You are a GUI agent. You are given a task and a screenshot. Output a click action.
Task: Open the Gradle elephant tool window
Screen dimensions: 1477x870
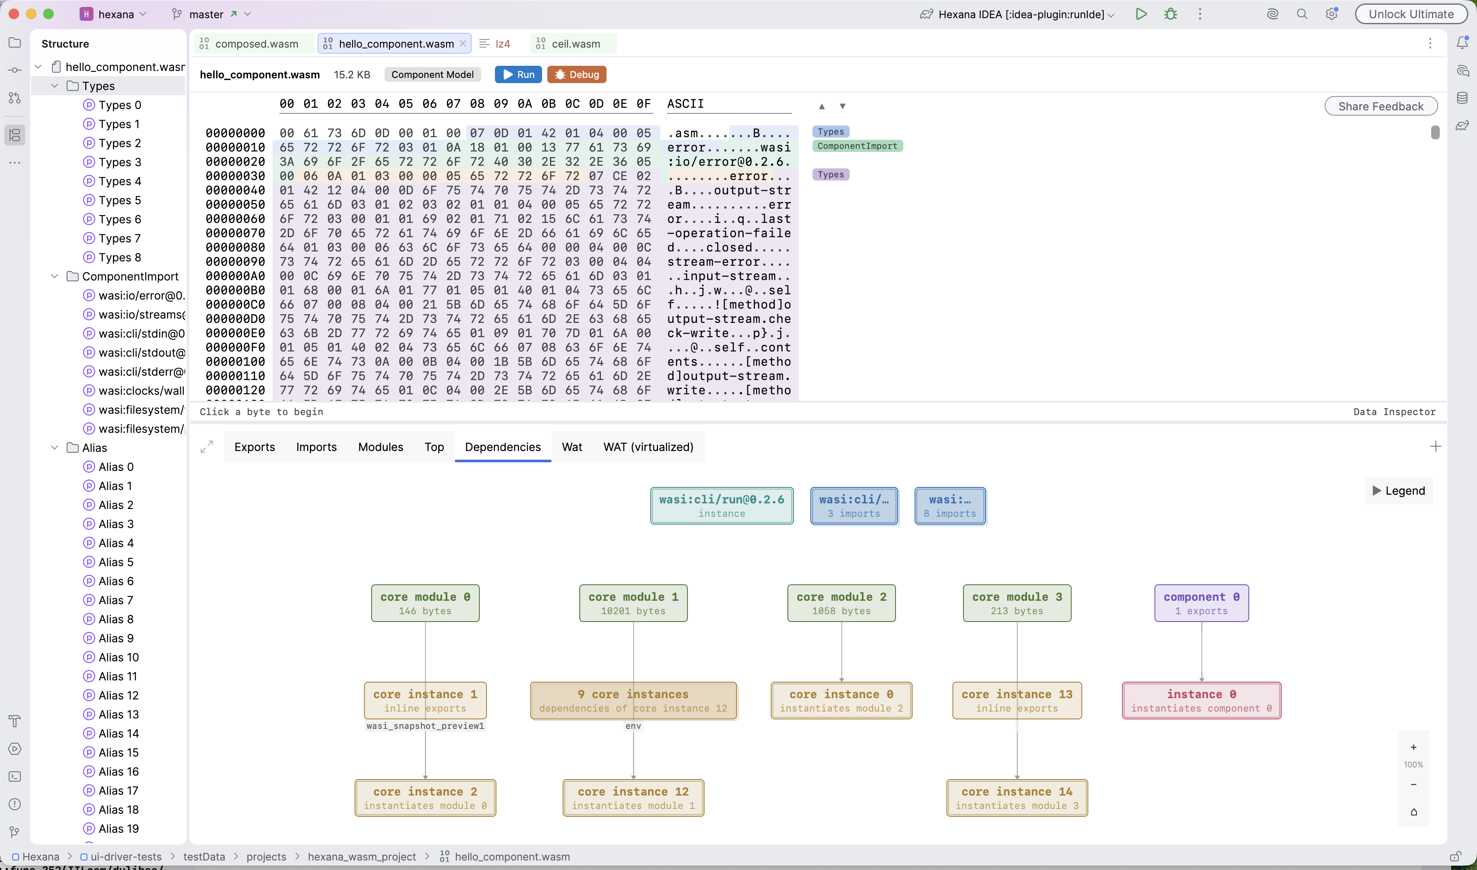pos(1462,126)
